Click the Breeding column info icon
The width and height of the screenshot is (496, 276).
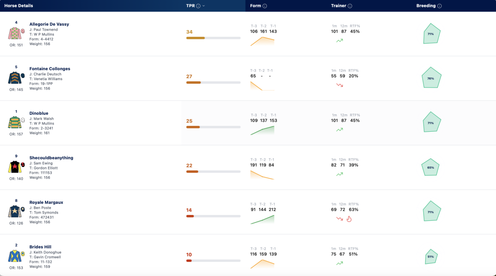439,6
